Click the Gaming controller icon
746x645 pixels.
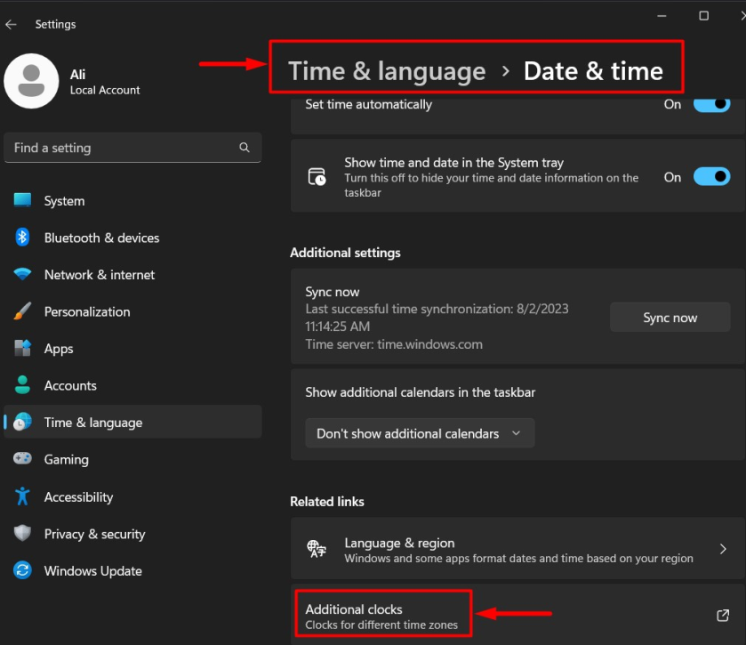click(x=22, y=459)
